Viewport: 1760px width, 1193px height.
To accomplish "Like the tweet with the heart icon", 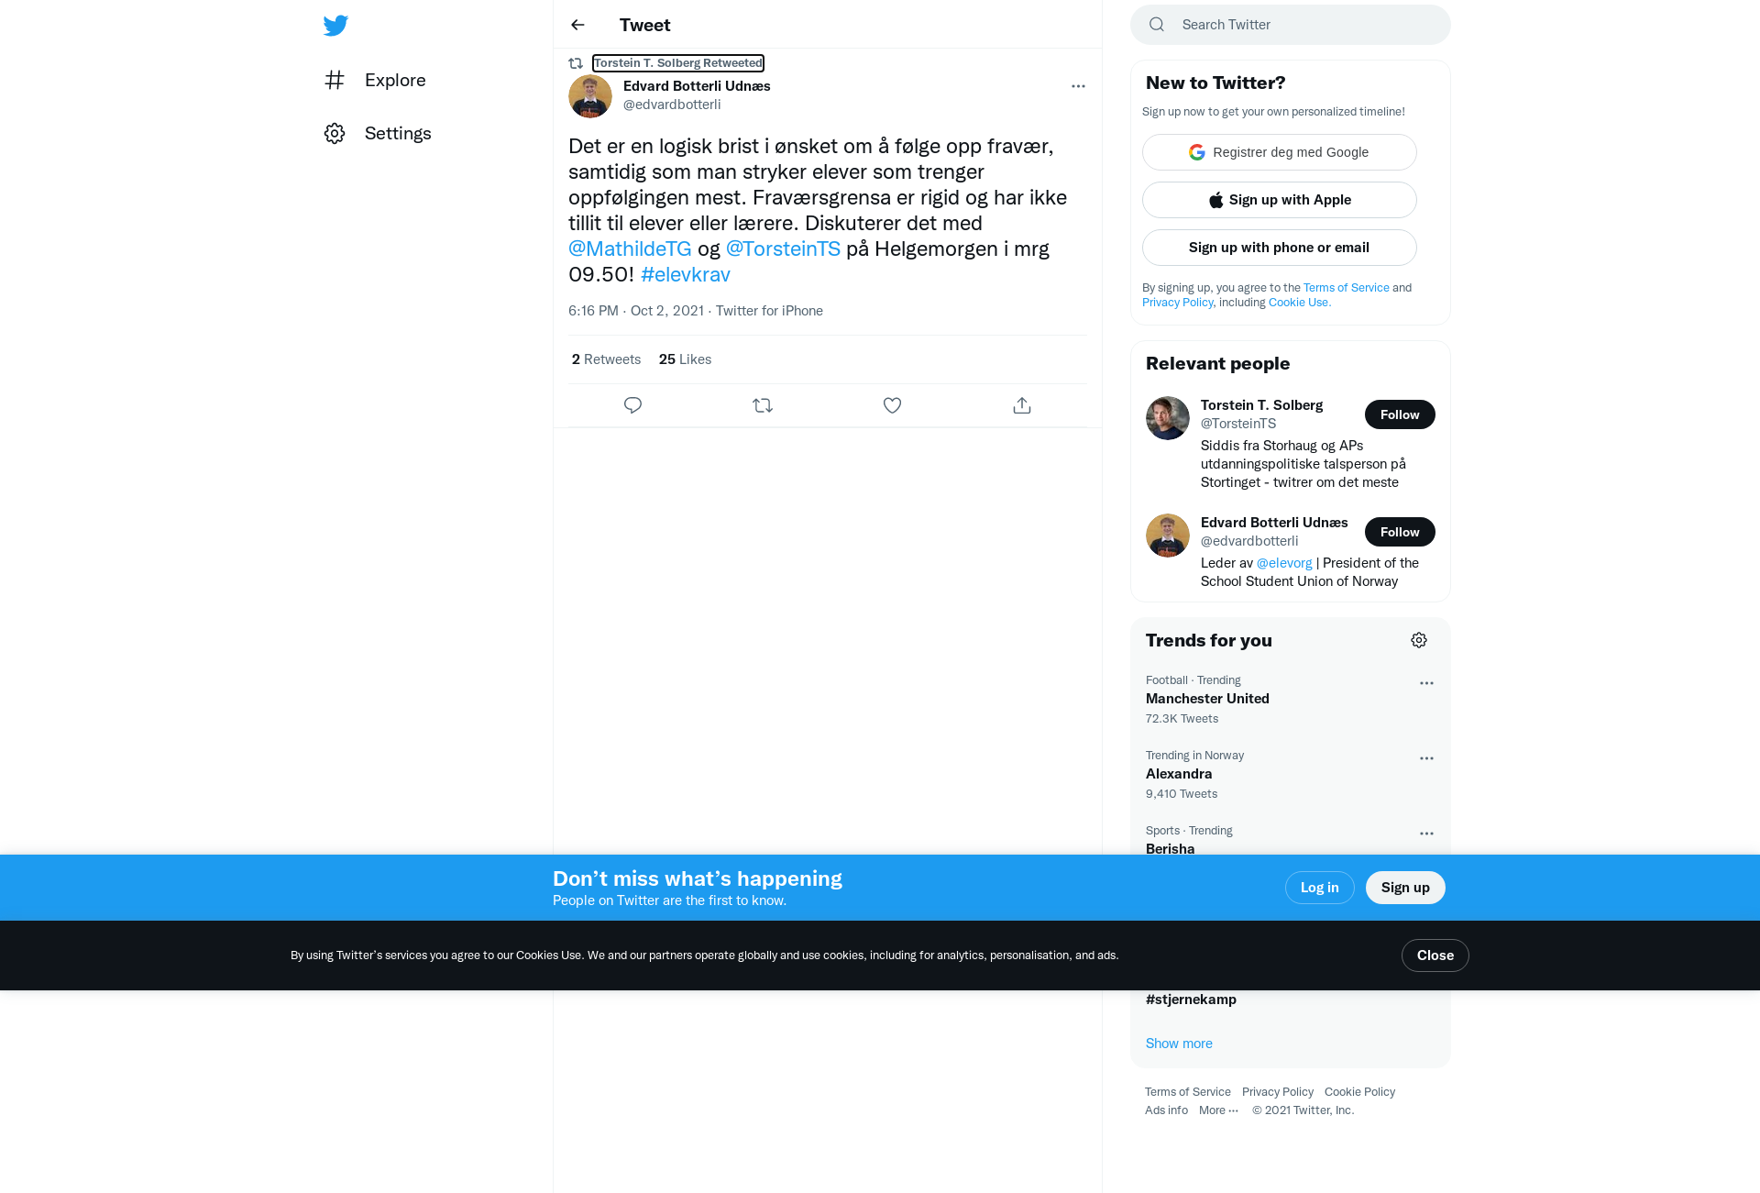I will [x=892, y=405].
